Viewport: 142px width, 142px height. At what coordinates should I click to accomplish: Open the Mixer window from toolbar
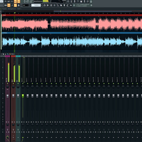[55, 5]
